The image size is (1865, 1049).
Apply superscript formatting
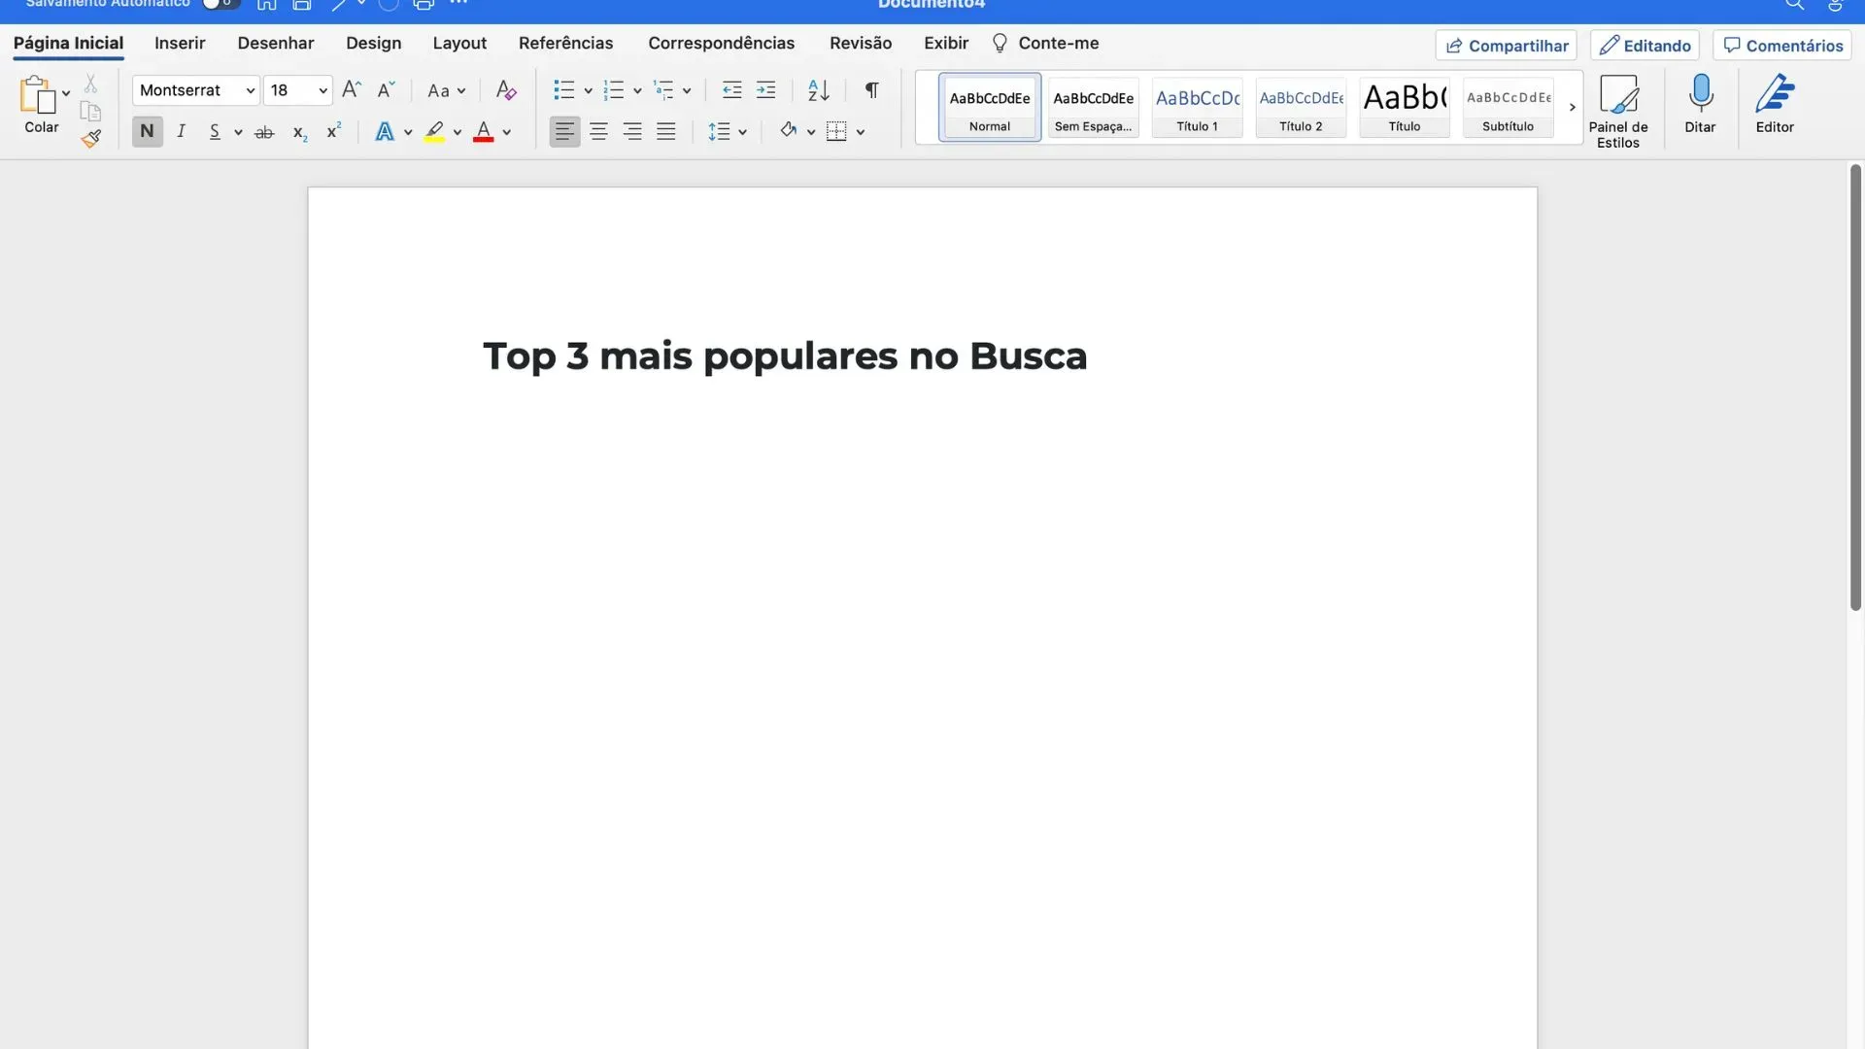(x=332, y=131)
